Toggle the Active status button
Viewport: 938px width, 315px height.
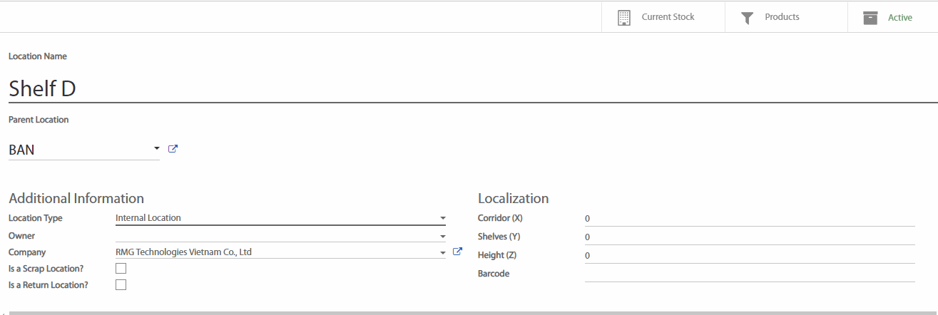[x=899, y=18]
